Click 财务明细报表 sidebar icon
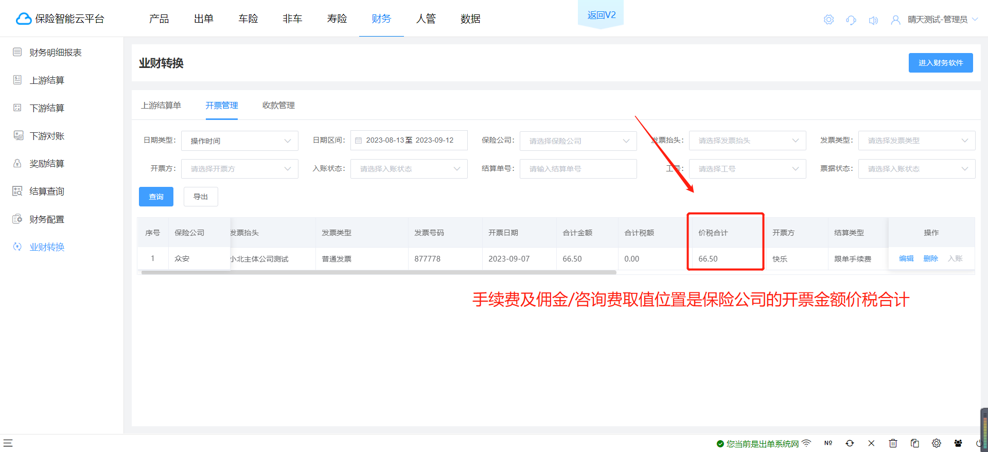The width and height of the screenshot is (988, 452). 17,52
